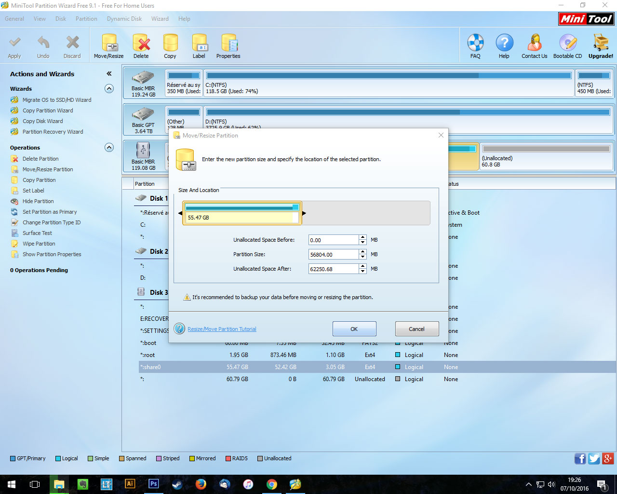617x494 pixels.
Task: Open Firefox from the taskbar
Action: pyautogui.click(x=201, y=484)
